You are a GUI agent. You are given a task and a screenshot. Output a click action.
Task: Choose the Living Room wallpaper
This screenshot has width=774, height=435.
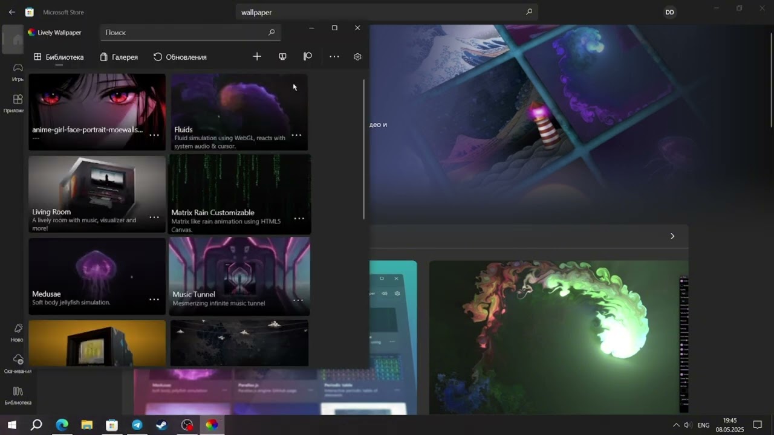tap(97, 195)
